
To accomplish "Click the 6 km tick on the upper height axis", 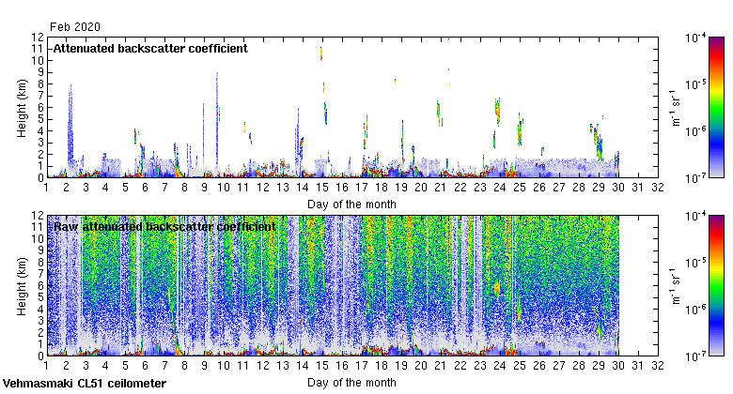I will (40, 107).
